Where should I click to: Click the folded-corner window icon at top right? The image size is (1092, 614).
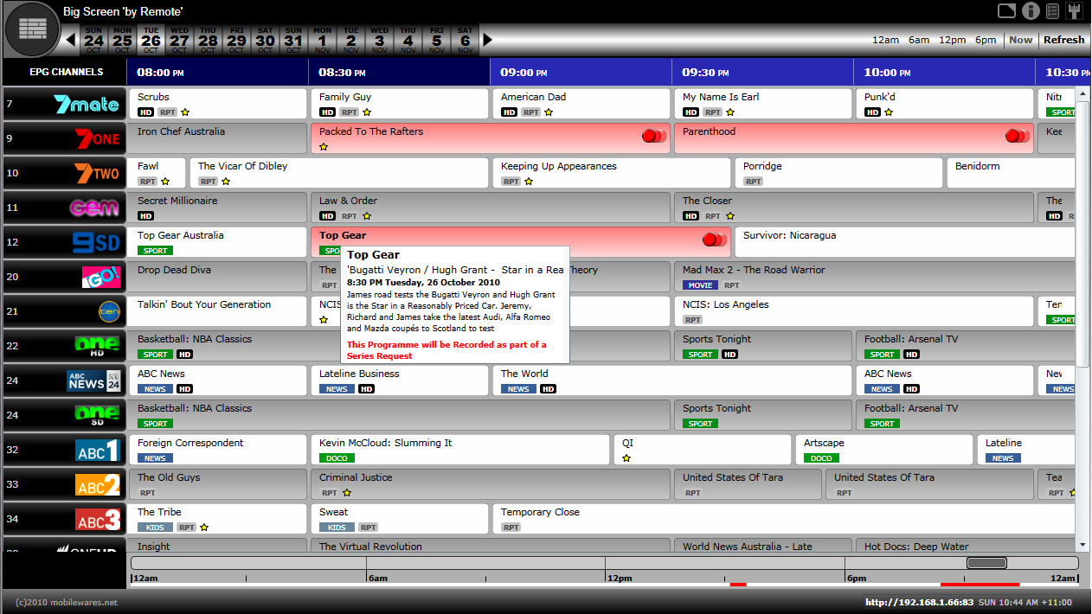point(1006,10)
